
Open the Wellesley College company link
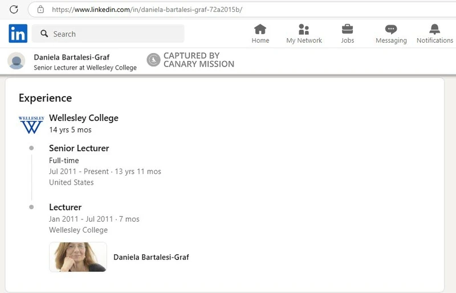[84, 118]
